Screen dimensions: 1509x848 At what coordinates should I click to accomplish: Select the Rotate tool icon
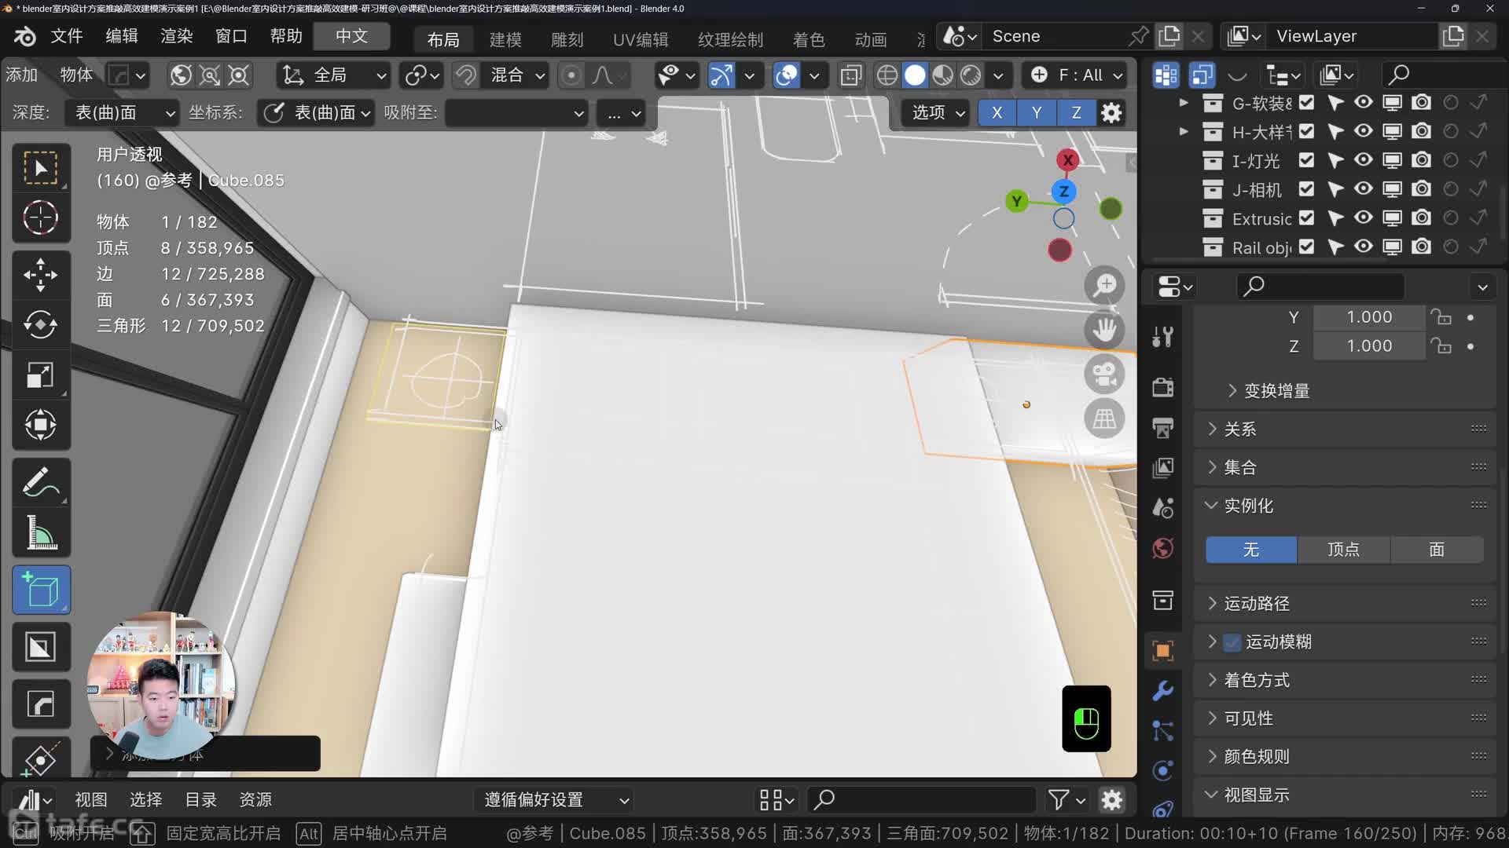pyautogui.click(x=40, y=325)
